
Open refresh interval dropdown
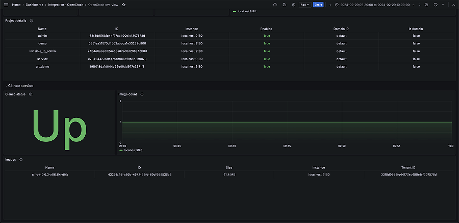tap(442, 5)
